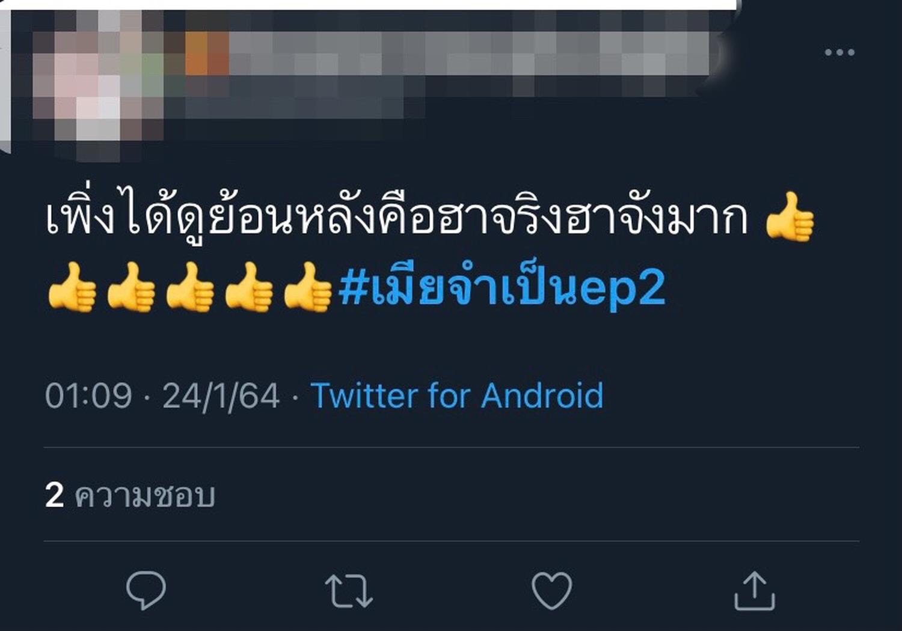The height and width of the screenshot is (631, 902).
Task: Click the 01:09 timestamp
Action: tap(88, 396)
